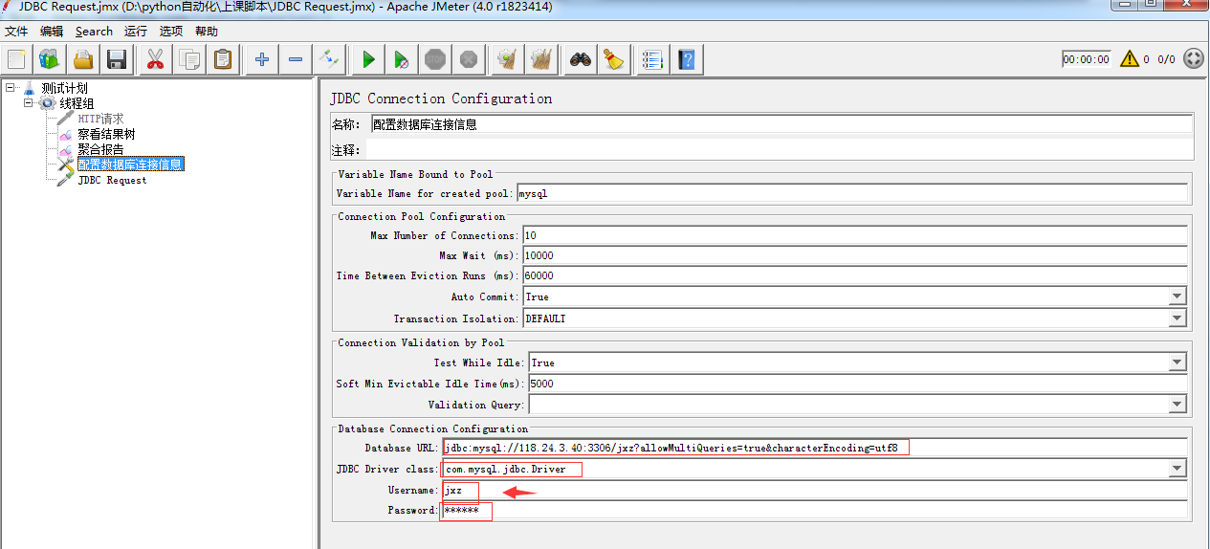Collapse all nodes with the minus icon
The width and height of the screenshot is (1210, 549).
[x=296, y=59]
